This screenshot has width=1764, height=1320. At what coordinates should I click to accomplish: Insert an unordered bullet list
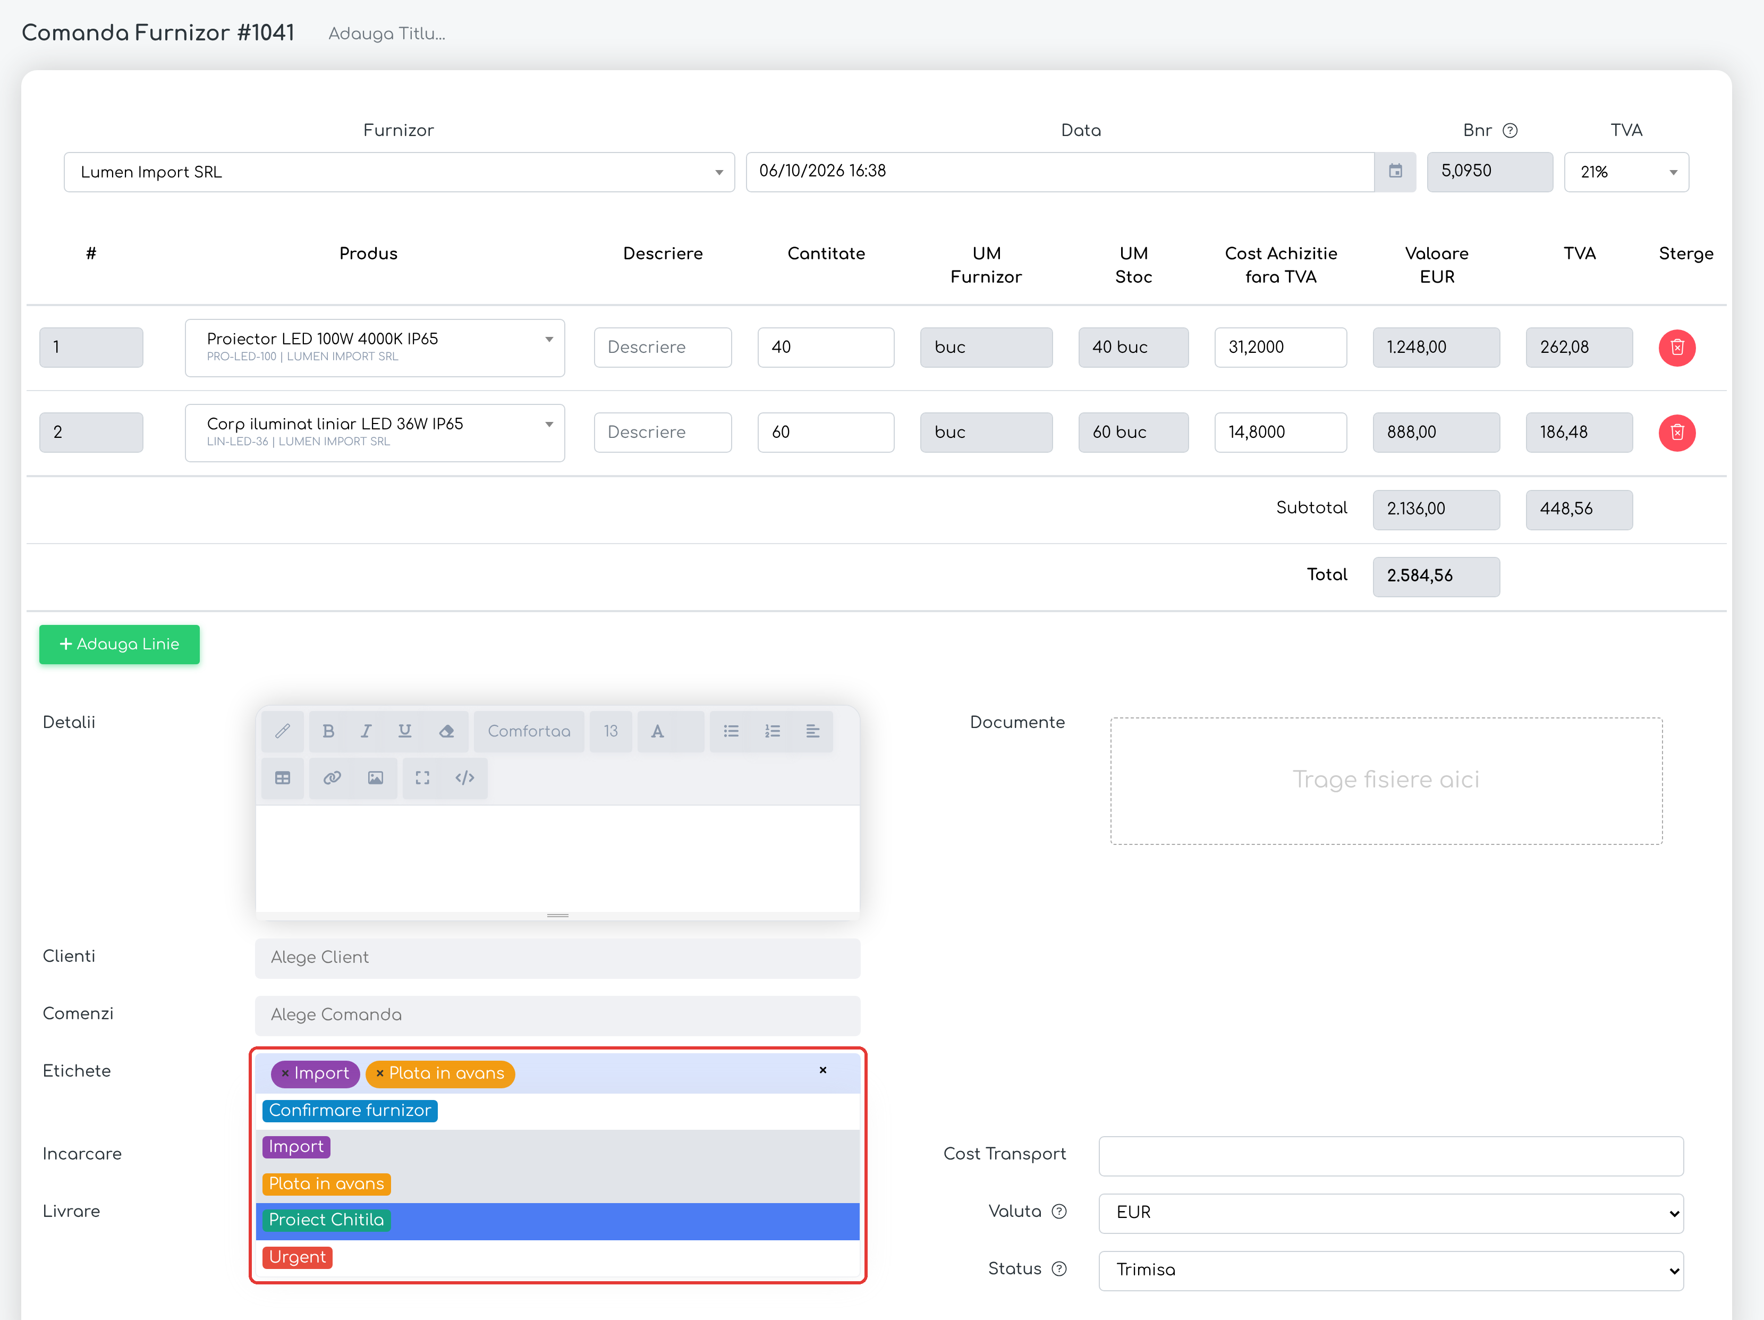(731, 731)
